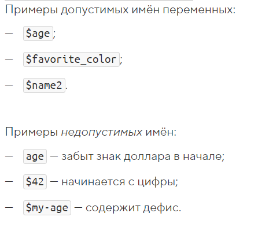Click the word 'доллара' in the age explanation
Image resolution: width=269 pixels, height=228 pixels.
(147, 157)
